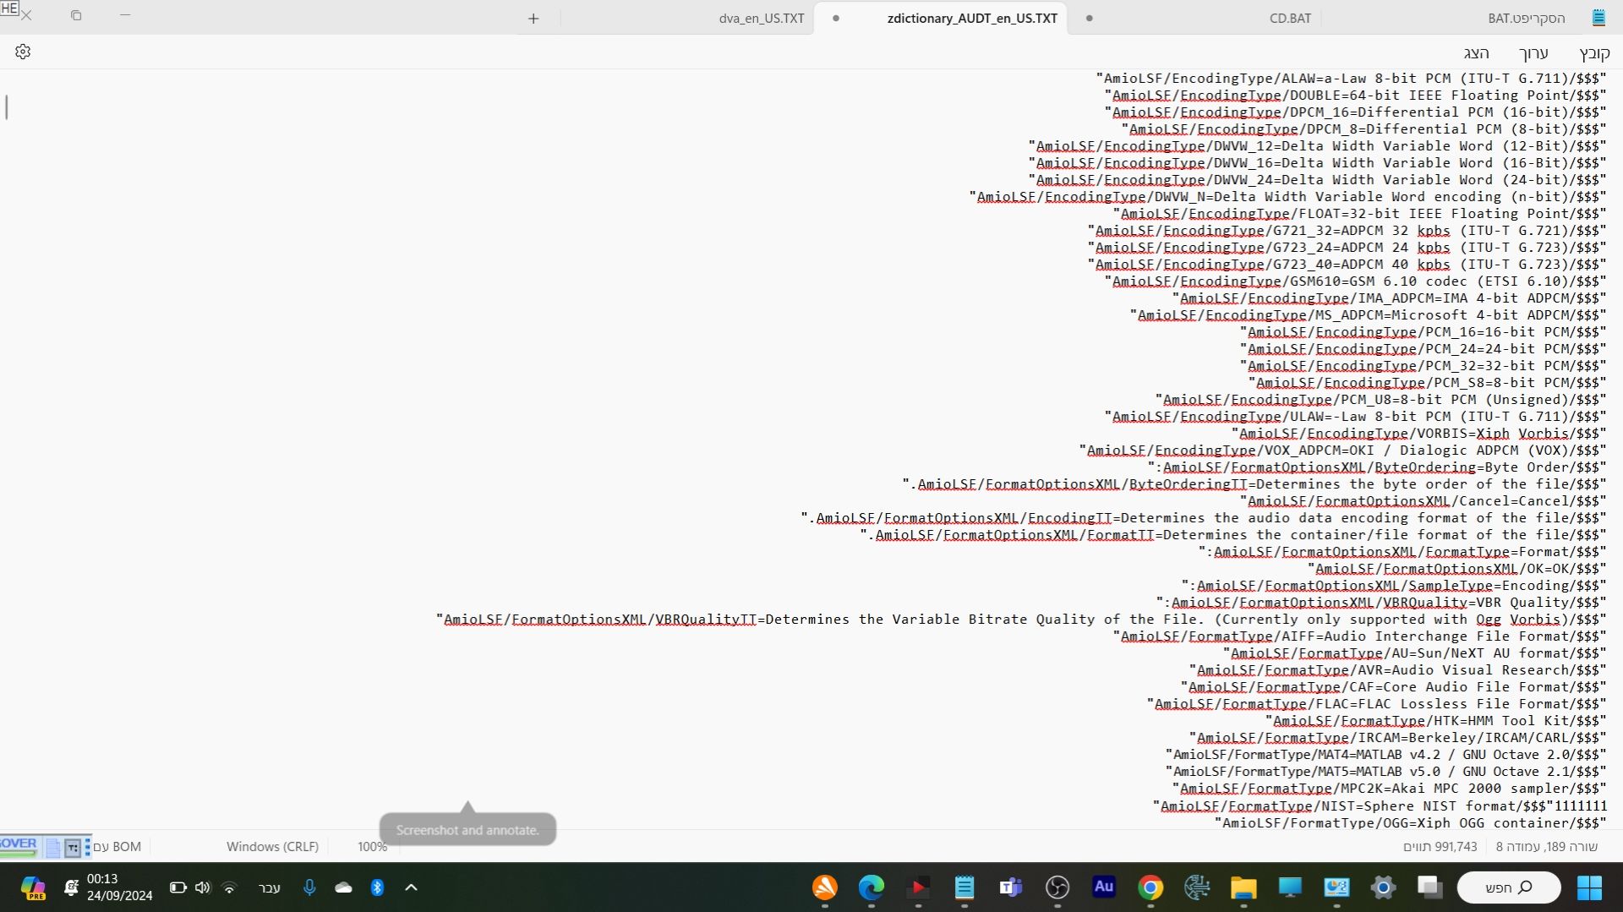Click the microphone tray icon
The image size is (1623, 912).
(x=309, y=887)
